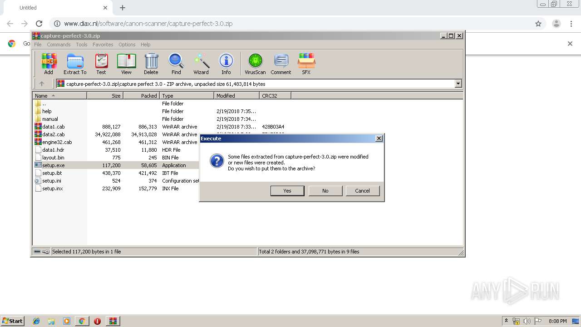581x327 pixels.
Task: Select the help folder icon
Action: tap(38, 111)
